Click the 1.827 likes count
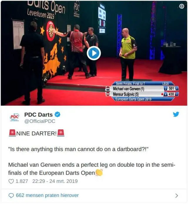188x204 pixels. tap(22, 181)
